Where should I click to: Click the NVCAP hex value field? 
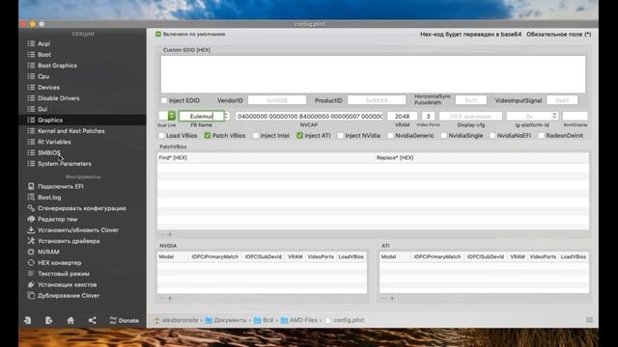click(x=309, y=116)
